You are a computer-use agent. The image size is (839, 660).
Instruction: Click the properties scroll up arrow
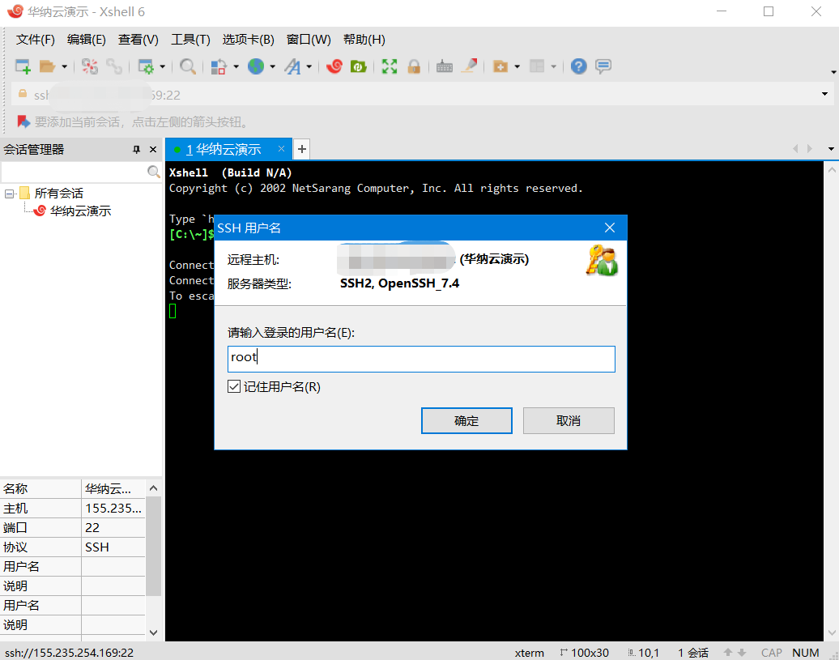pos(154,488)
